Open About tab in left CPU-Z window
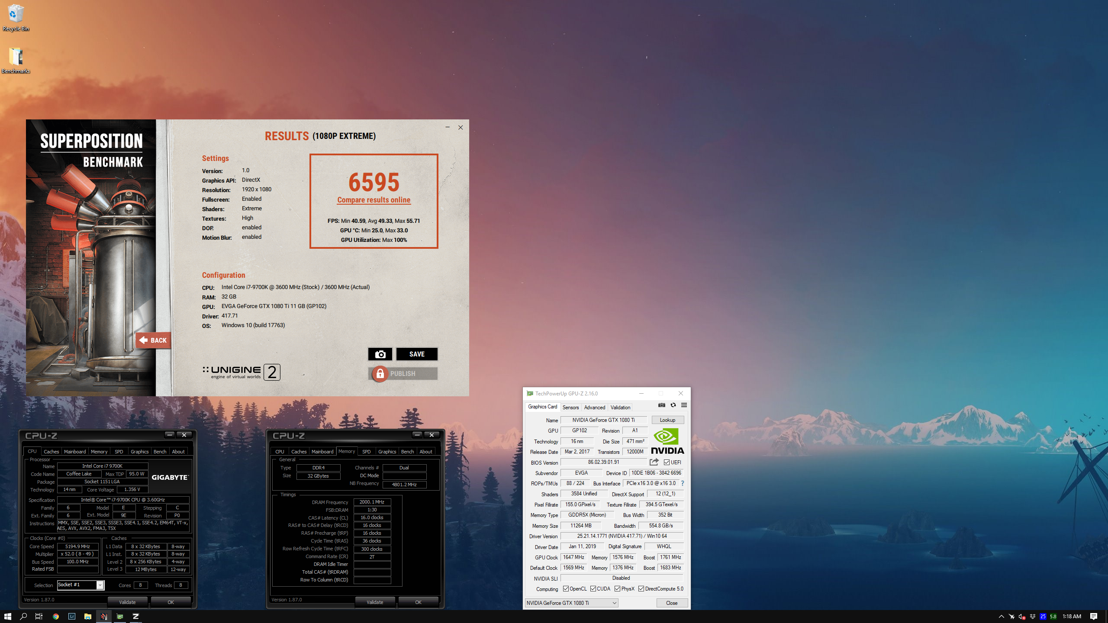The width and height of the screenshot is (1108, 623). [x=178, y=452]
